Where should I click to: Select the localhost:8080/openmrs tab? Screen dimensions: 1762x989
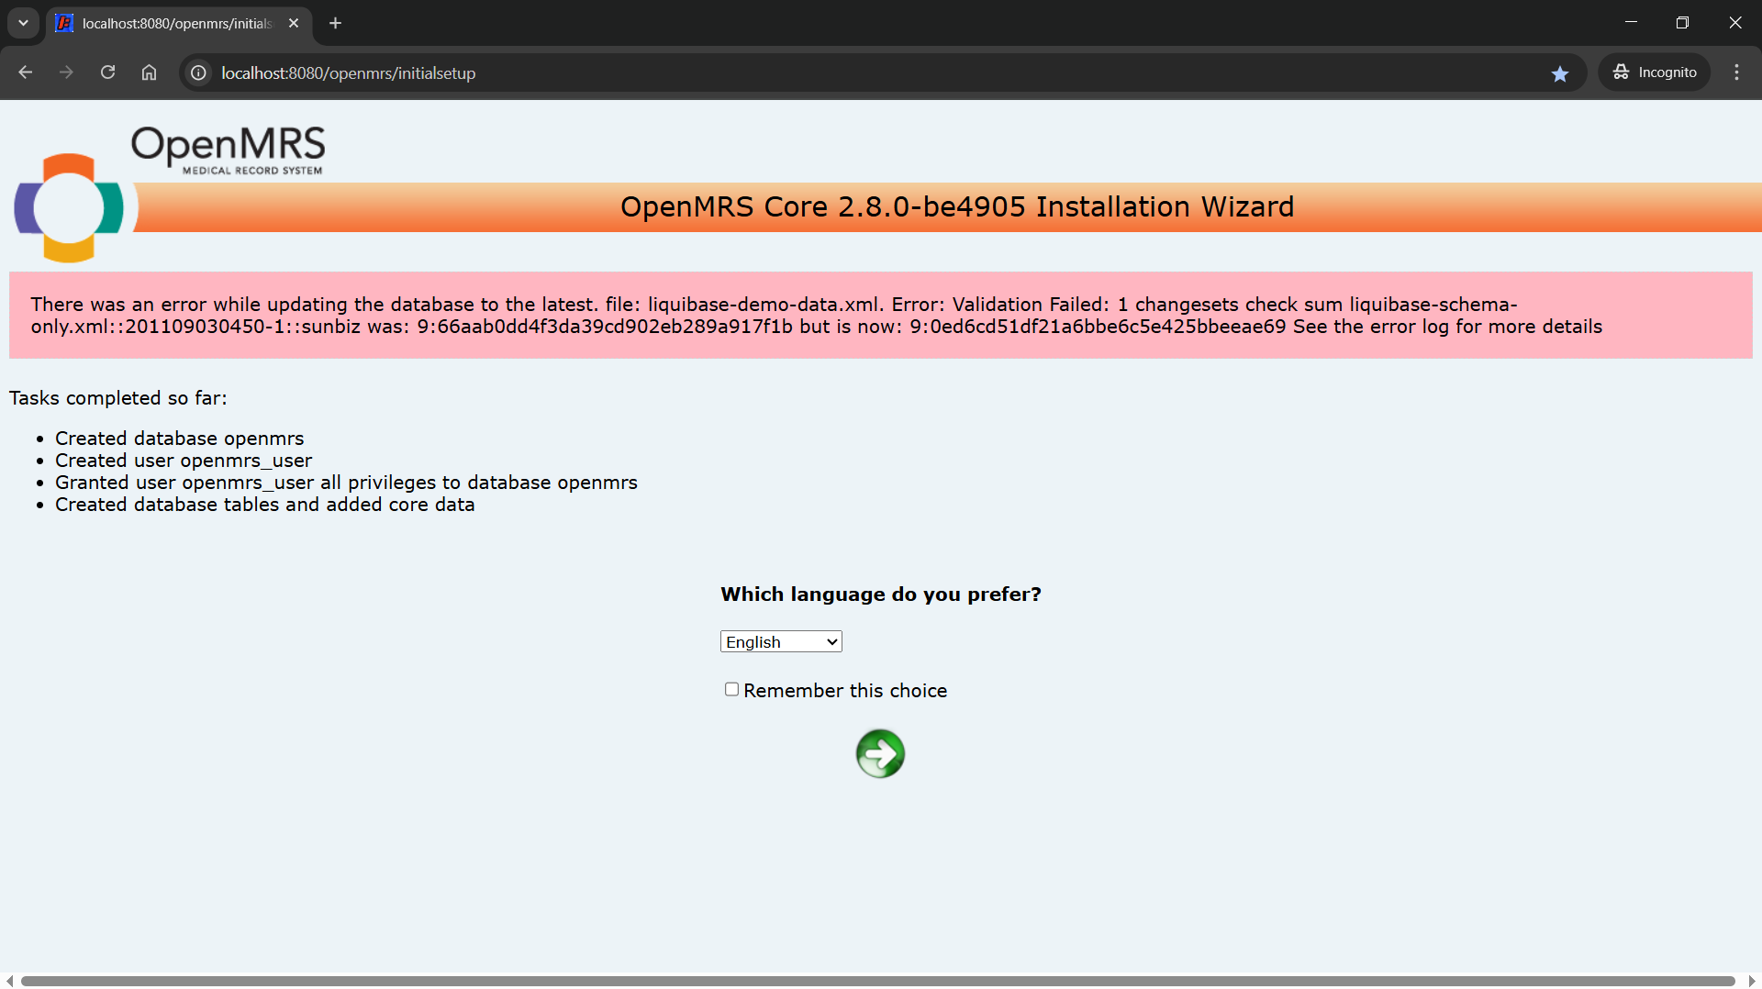click(177, 23)
